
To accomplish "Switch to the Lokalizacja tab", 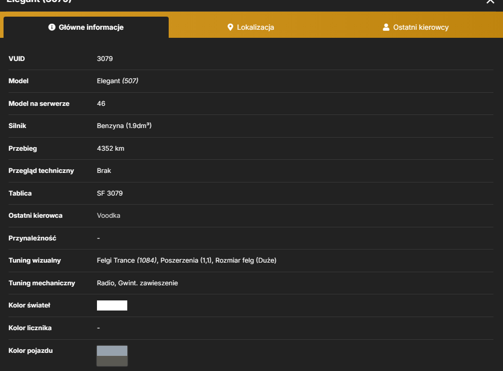I will point(250,27).
